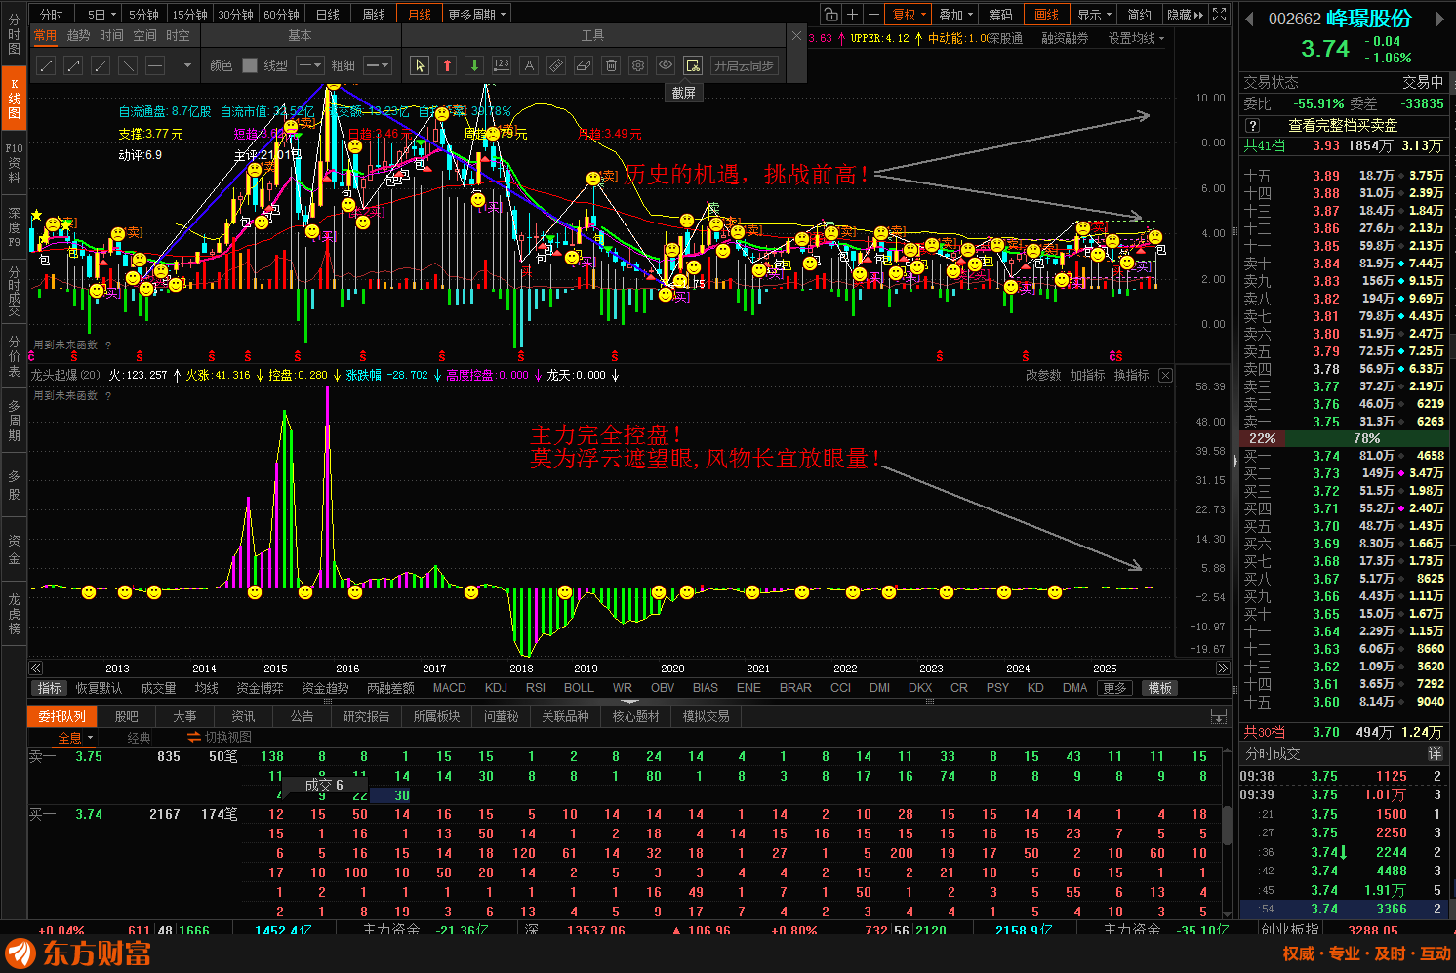Click the screenshot (截屏) capture icon
The height and width of the screenshot is (973, 1456).
pyautogui.click(x=693, y=65)
